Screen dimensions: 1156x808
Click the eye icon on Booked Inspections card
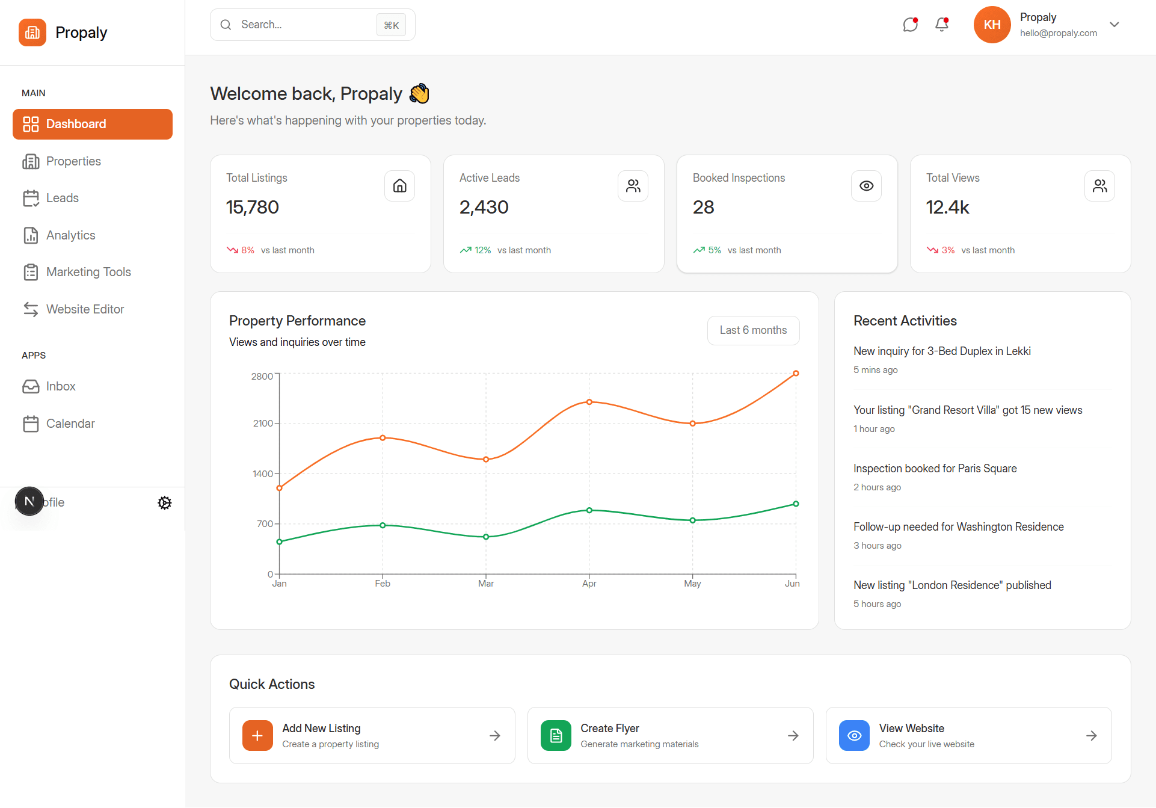tap(866, 186)
